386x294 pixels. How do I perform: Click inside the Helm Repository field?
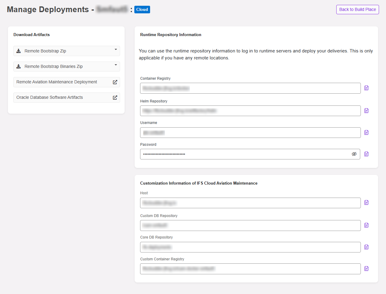pos(250,111)
